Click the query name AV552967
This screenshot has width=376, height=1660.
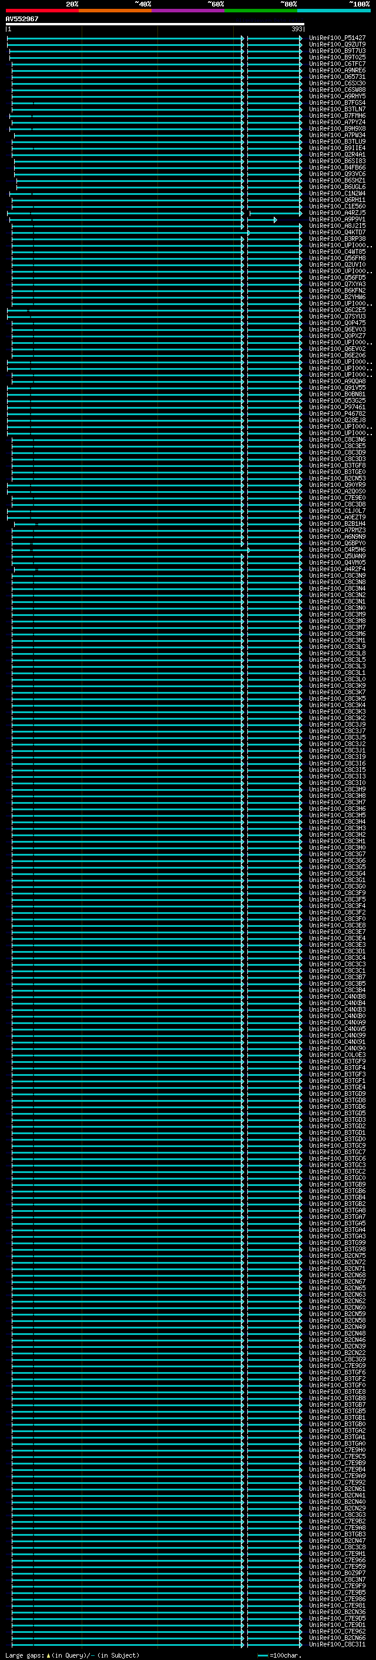(x=22, y=19)
